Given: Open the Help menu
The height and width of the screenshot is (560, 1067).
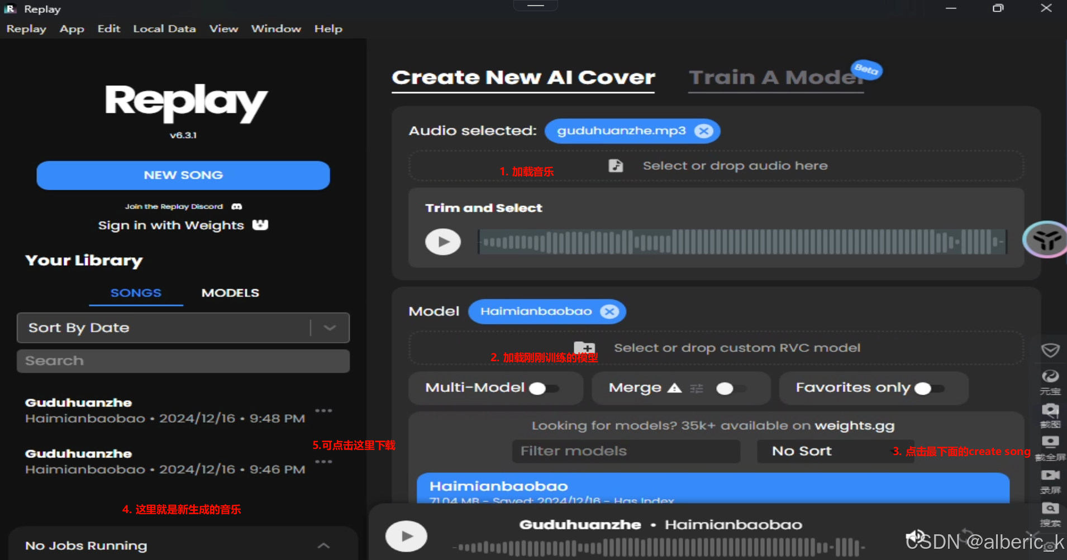Looking at the screenshot, I should [328, 28].
